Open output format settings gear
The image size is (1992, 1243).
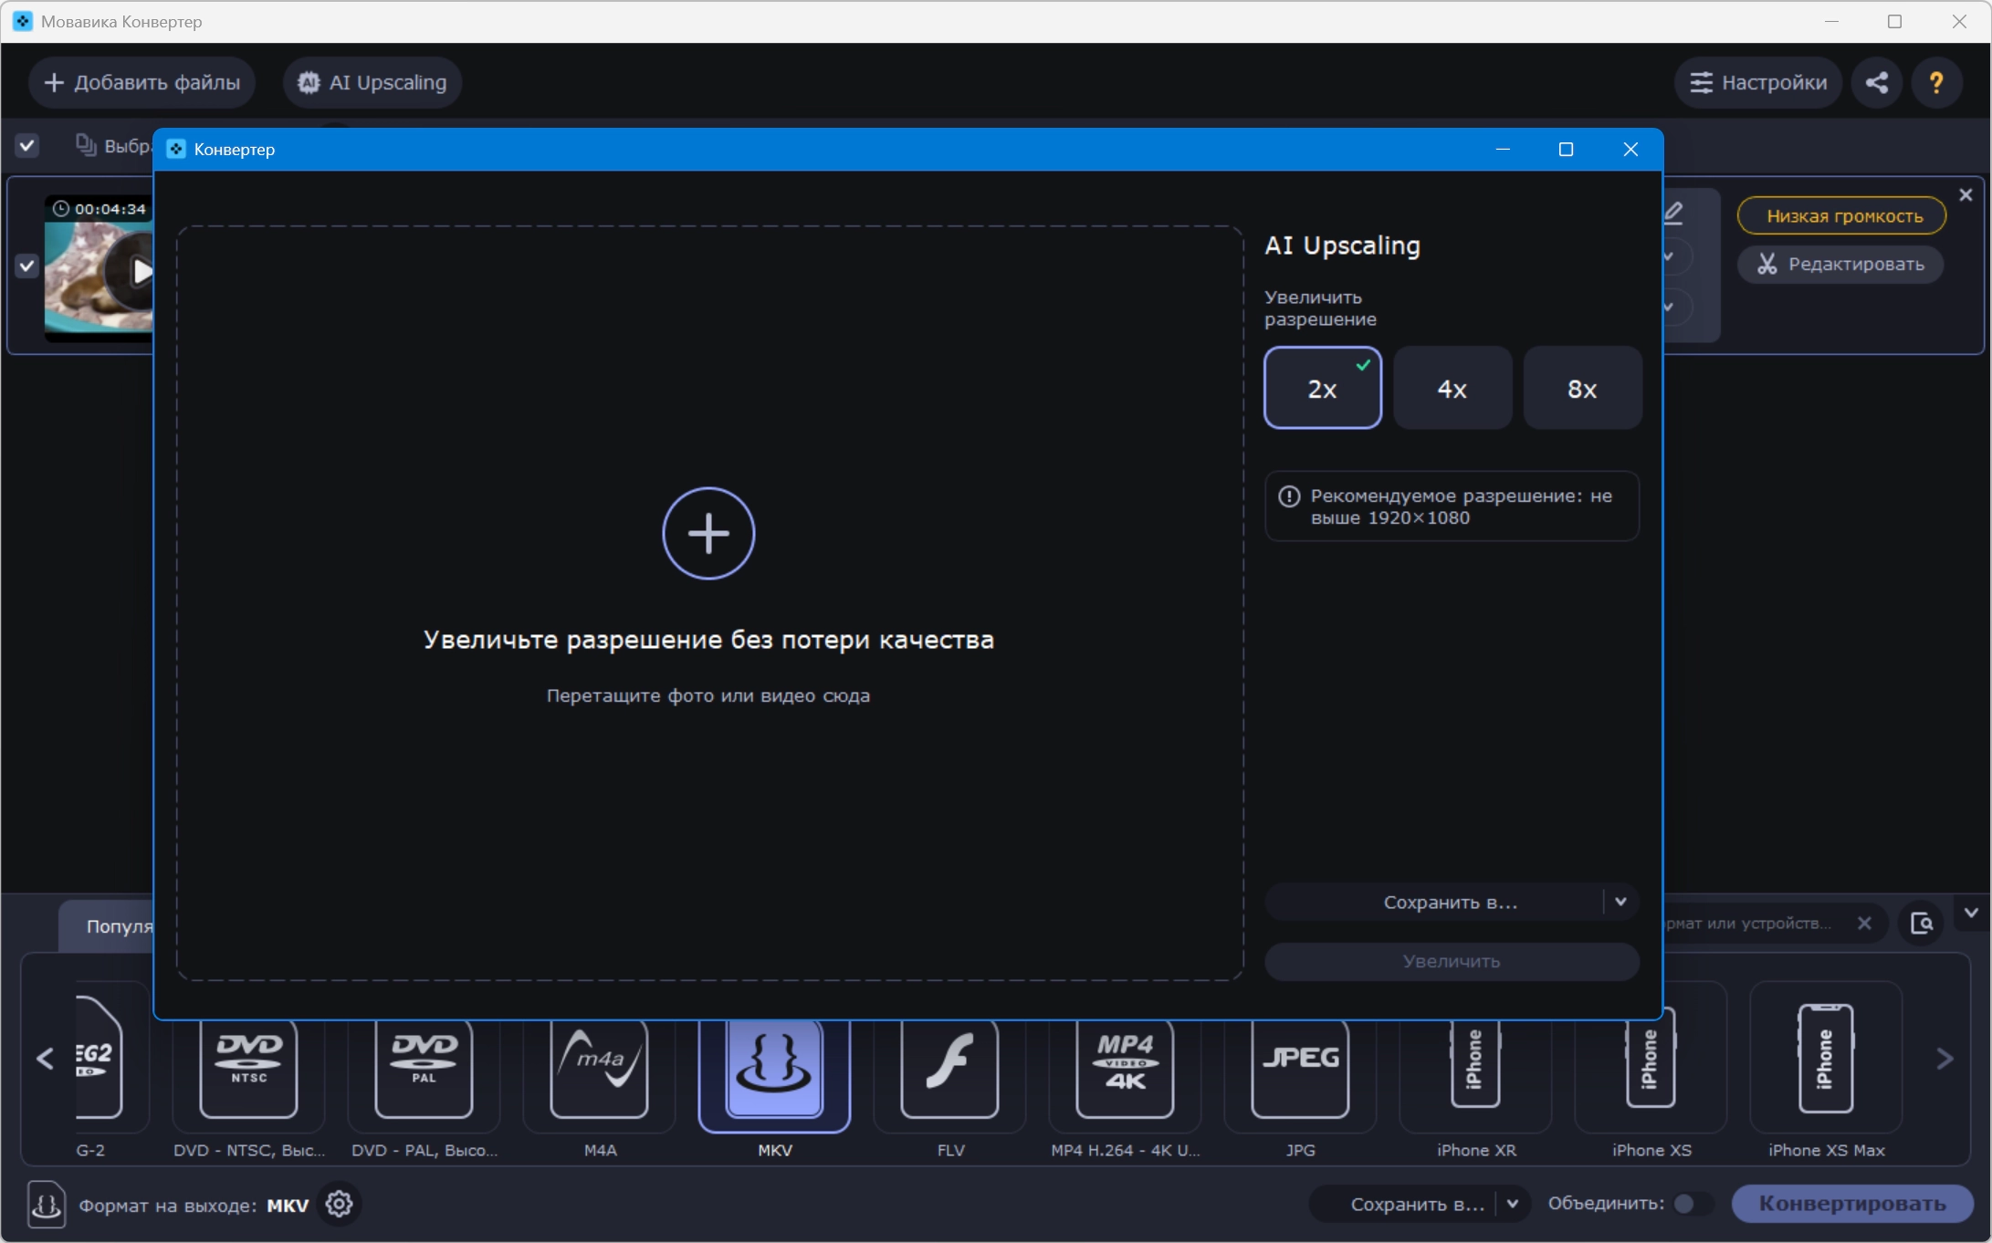pos(339,1205)
